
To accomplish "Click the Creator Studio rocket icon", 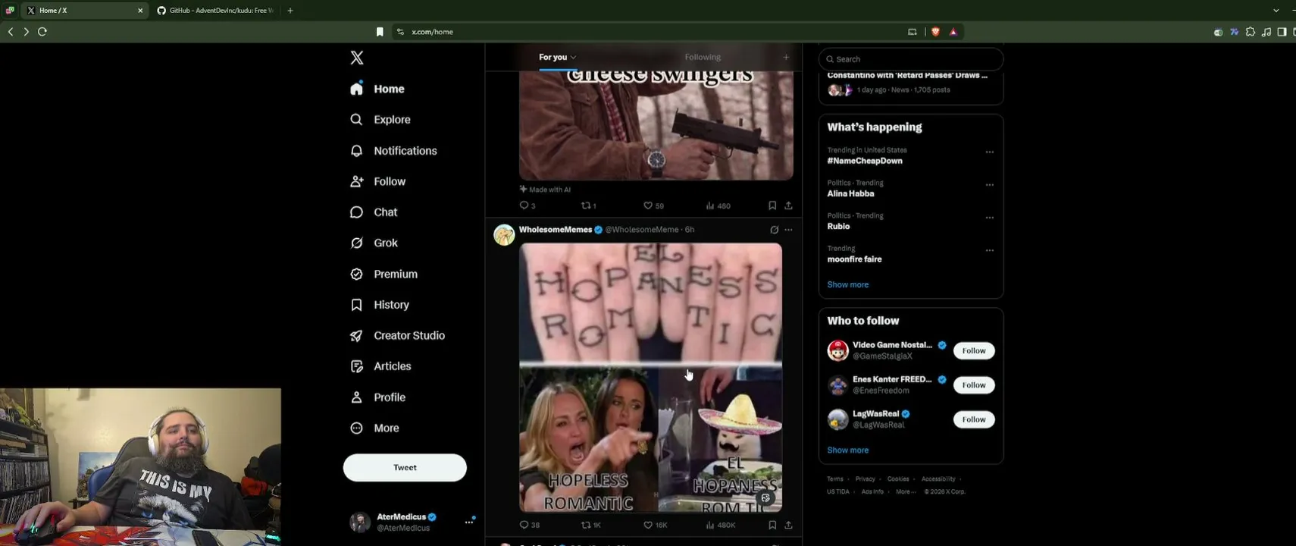I will point(356,335).
